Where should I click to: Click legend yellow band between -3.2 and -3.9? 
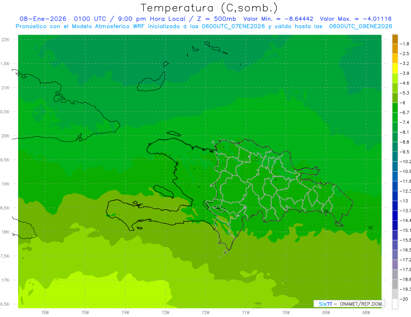(395, 68)
